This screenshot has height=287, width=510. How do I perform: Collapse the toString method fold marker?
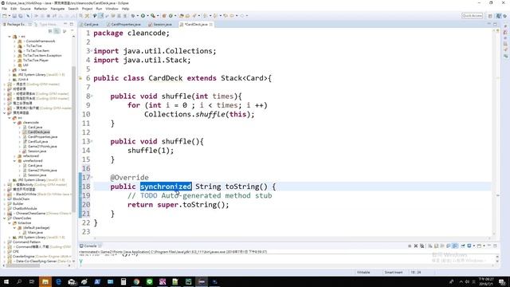[92, 177]
